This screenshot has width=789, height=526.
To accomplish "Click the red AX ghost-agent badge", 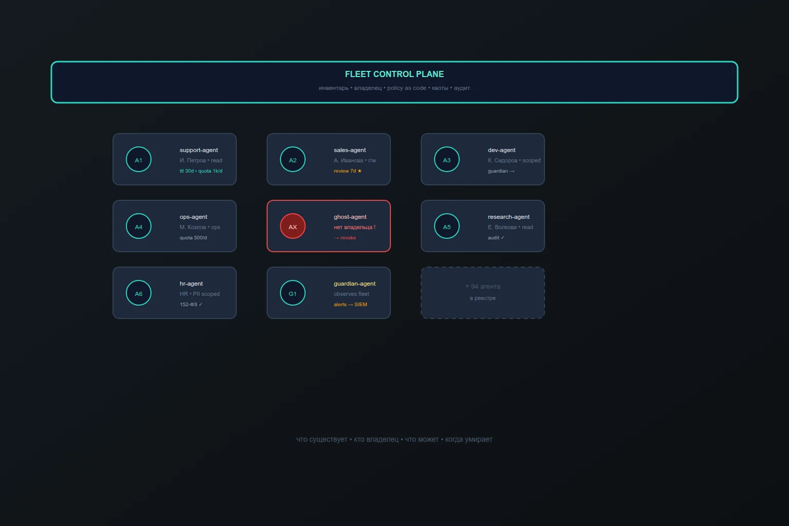I will click(293, 226).
